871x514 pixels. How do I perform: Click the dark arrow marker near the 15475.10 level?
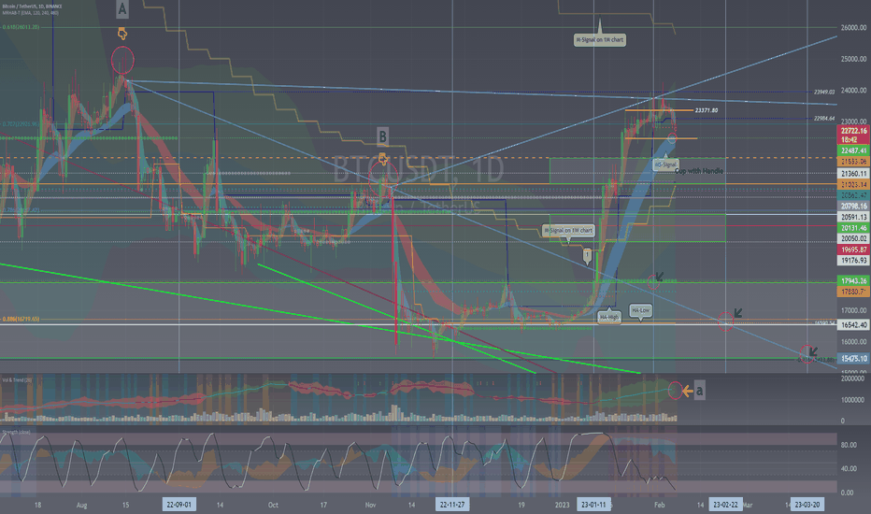coord(813,351)
